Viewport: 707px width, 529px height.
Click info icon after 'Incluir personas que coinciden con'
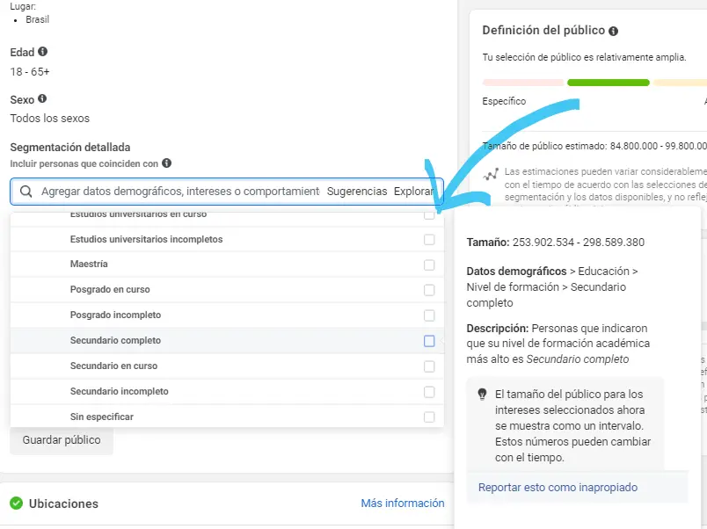(166, 163)
